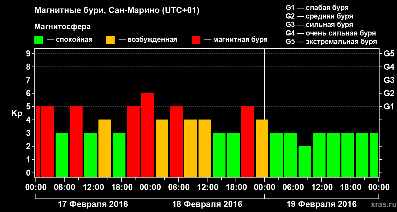Click '06:00' tick label above 18 Февраля
Screen dimensions: 397x212
point(179,187)
